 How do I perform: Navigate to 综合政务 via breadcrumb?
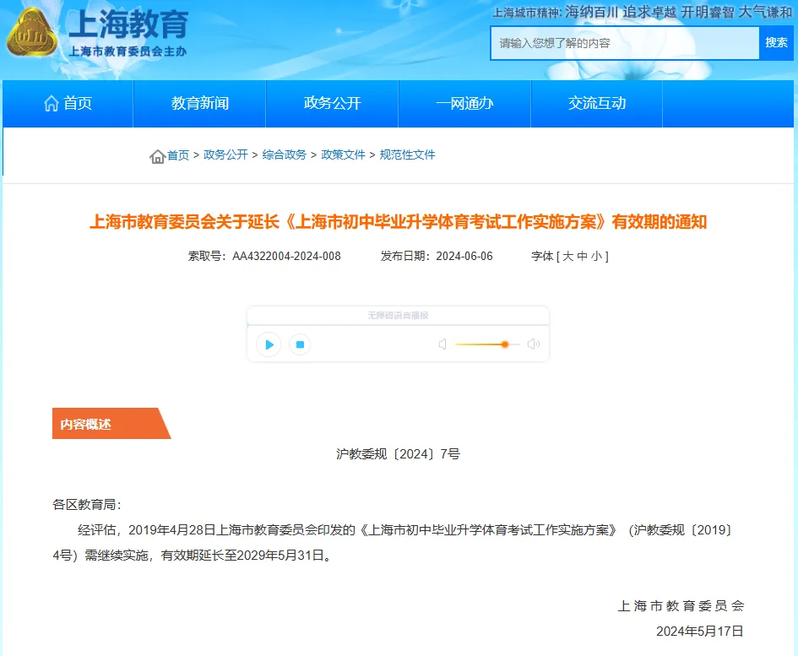coord(285,156)
